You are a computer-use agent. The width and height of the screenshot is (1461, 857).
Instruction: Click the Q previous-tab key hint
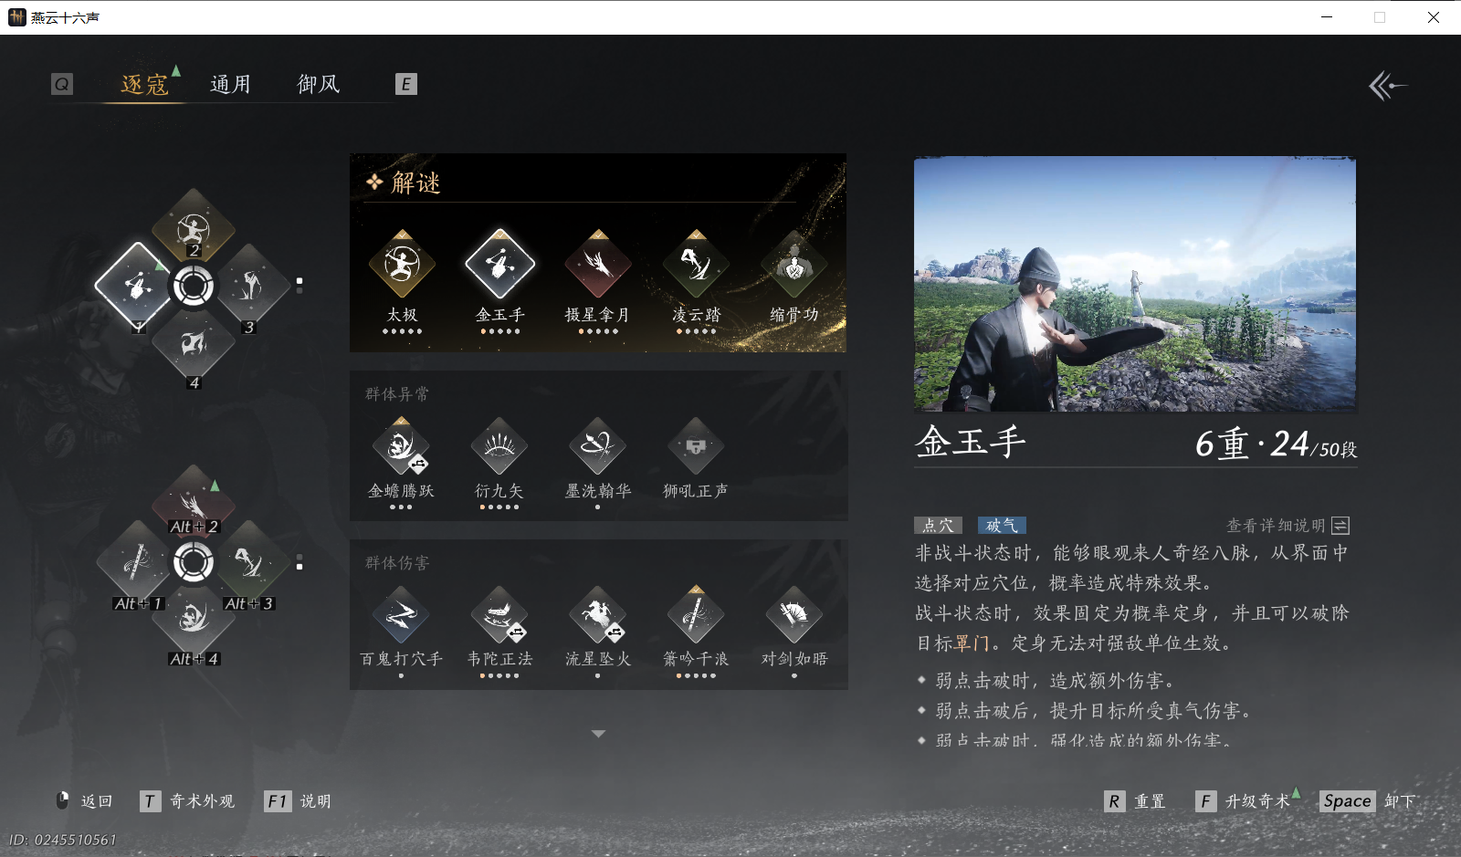[x=61, y=84]
